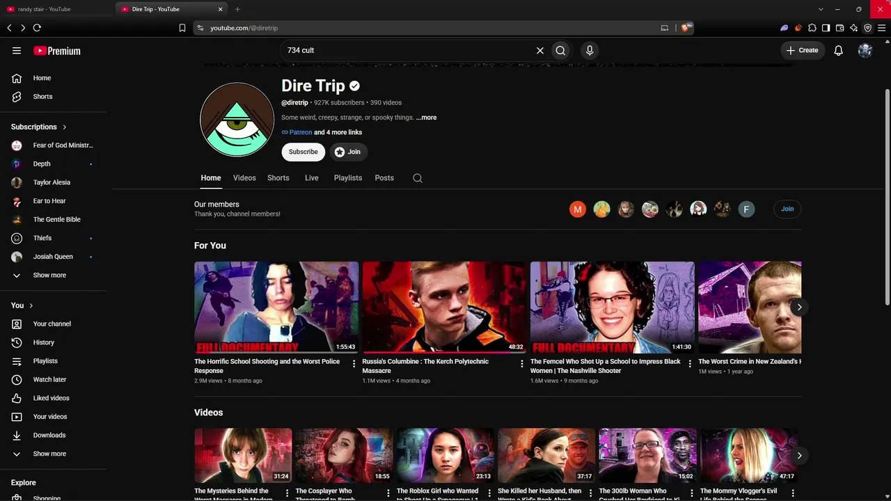
Task: Open the Nashville Shooter video thumbnail
Action: pos(613,308)
